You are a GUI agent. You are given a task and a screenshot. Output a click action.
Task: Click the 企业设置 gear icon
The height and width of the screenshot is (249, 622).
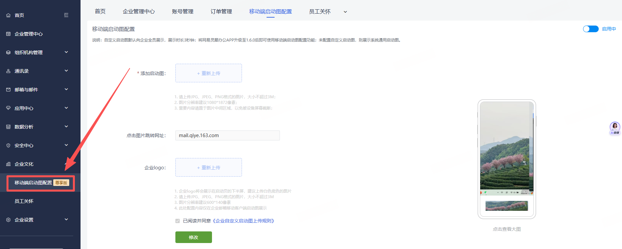(x=8, y=220)
